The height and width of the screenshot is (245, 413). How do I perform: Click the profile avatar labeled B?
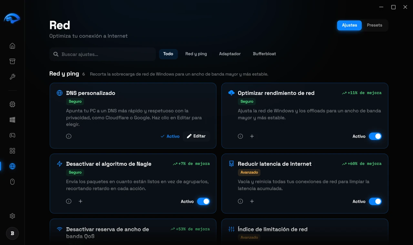coord(12,233)
